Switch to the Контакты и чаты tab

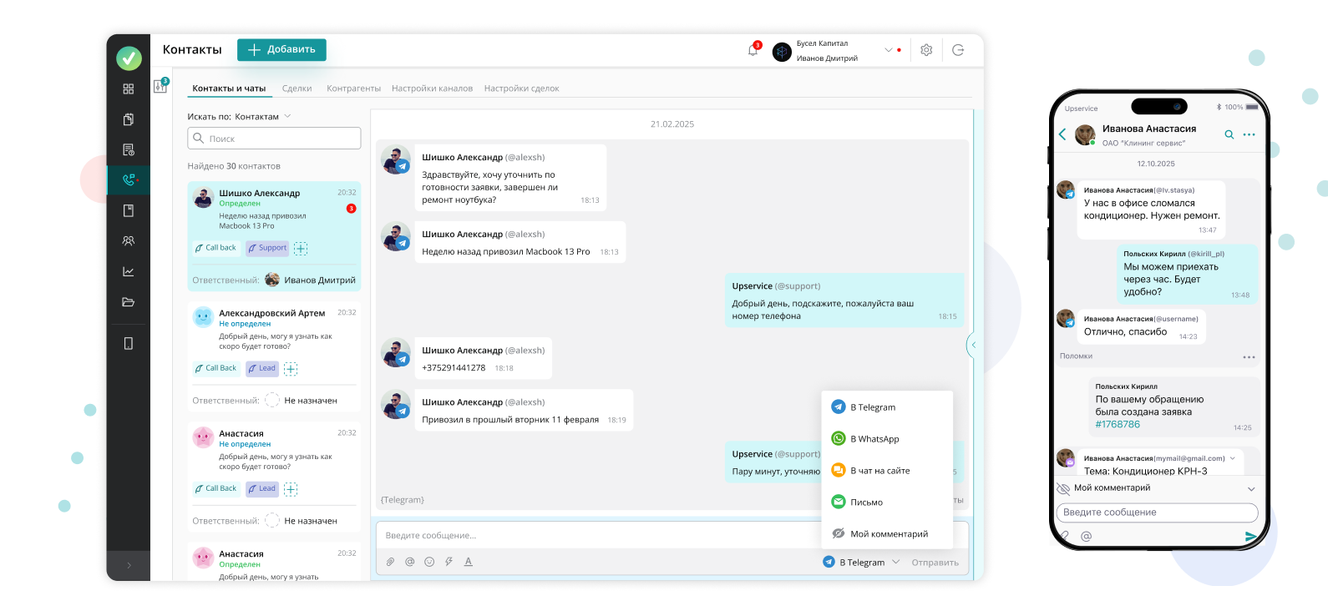tap(229, 88)
